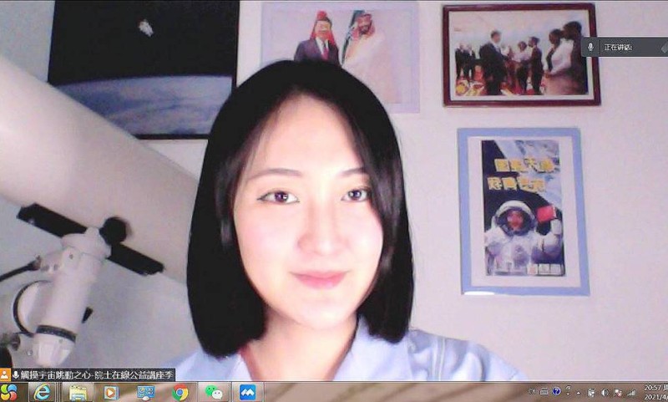Toggle the microphone in the speaking indicator

pyautogui.click(x=591, y=47)
